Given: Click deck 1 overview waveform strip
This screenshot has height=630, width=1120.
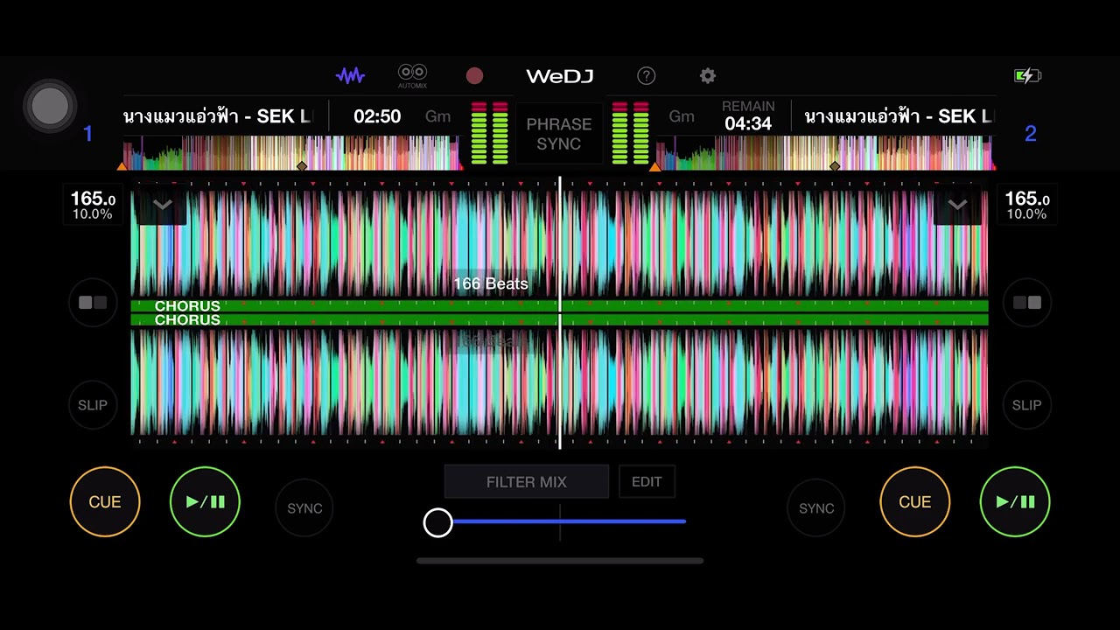Looking at the screenshot, I should click(291, 153).
